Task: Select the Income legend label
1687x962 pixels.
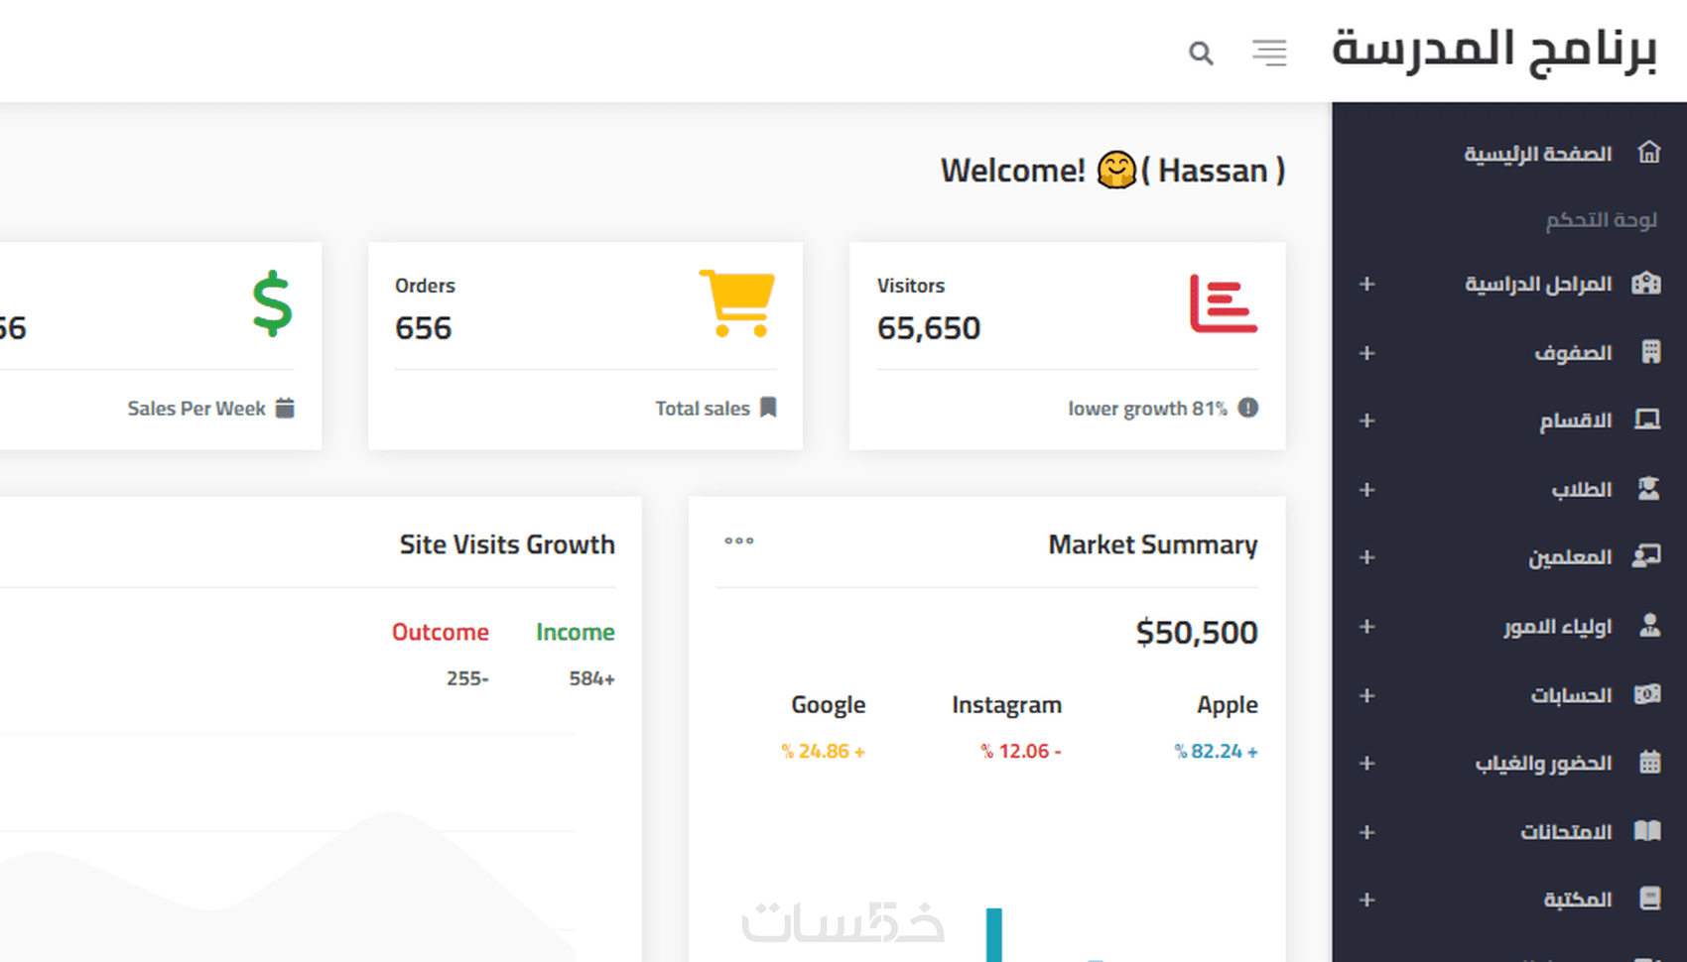Action: pyautogui.click(x=575, y=632)
